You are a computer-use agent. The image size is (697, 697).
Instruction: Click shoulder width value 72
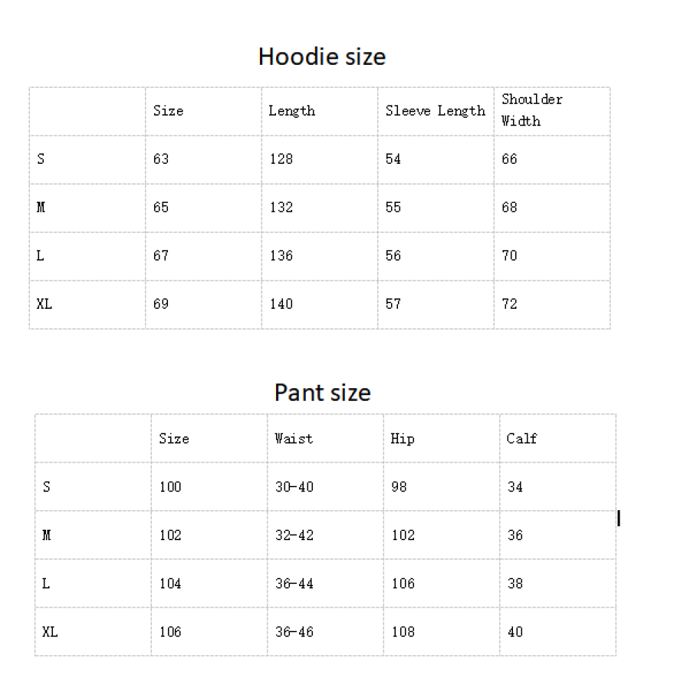click(x=552, y=305)
